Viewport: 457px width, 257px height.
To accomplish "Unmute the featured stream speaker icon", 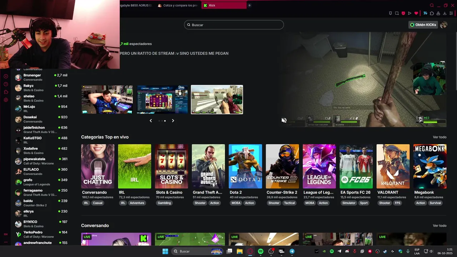I will [x=284, y=120].
